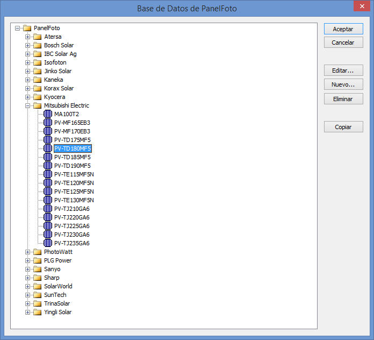Click the PanelFoto root folder icon
The height and width of the screenshot is (340, 374).
tap(27, 28)
